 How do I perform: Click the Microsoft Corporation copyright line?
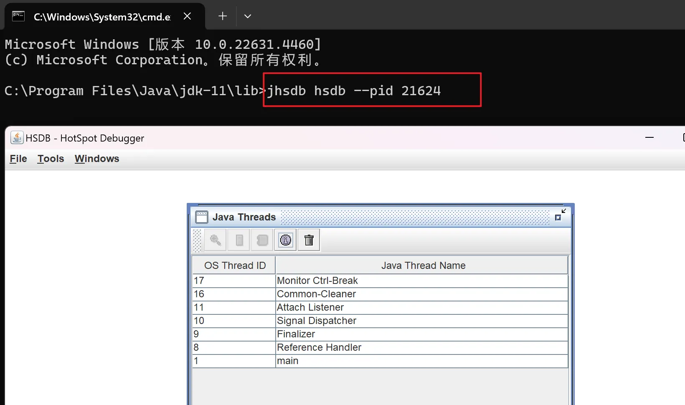(x=163, y=60)
